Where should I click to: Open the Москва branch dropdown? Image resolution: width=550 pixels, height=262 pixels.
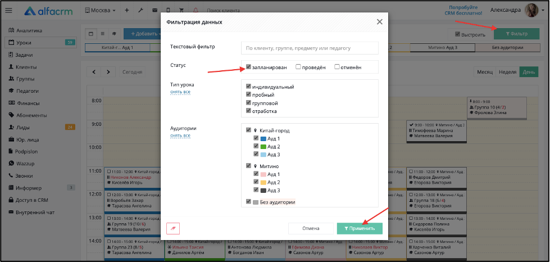101,11
